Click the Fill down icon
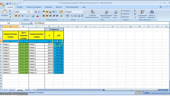170x96 pixels. point(135,14)
